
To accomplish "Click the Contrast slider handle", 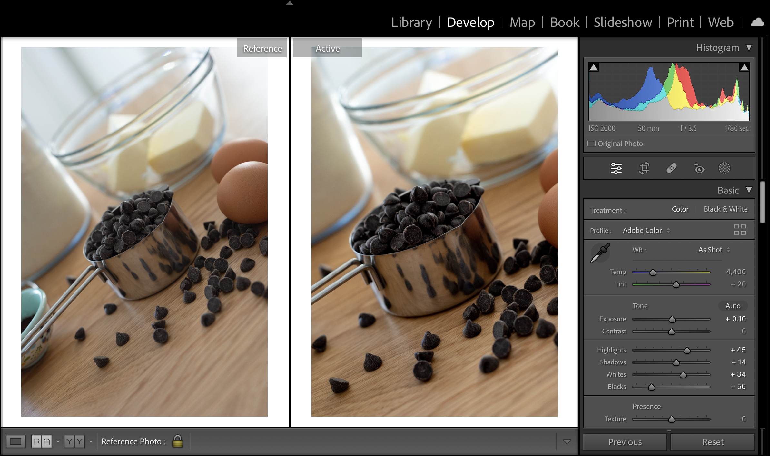I will coord(671,332).
